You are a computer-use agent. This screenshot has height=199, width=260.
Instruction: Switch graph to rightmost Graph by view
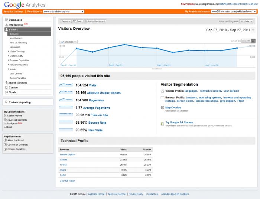(x=253, y=40)
